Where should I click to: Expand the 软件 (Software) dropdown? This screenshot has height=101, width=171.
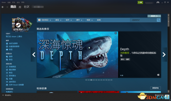click(x=69, y=20)
